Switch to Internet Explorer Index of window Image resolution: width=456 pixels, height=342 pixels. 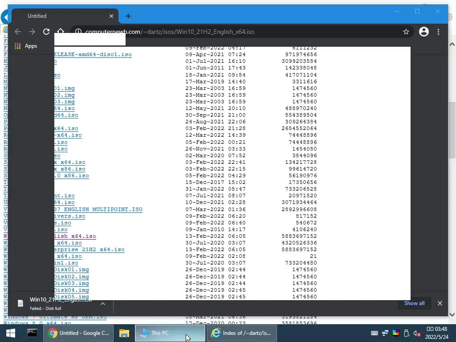(x=241, y=333)
